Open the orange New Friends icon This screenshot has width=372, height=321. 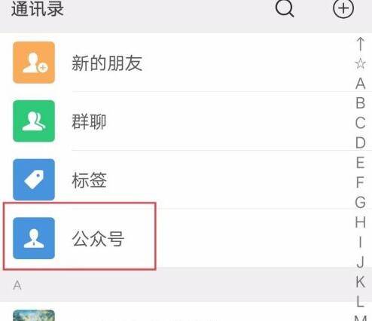[34, 63]
